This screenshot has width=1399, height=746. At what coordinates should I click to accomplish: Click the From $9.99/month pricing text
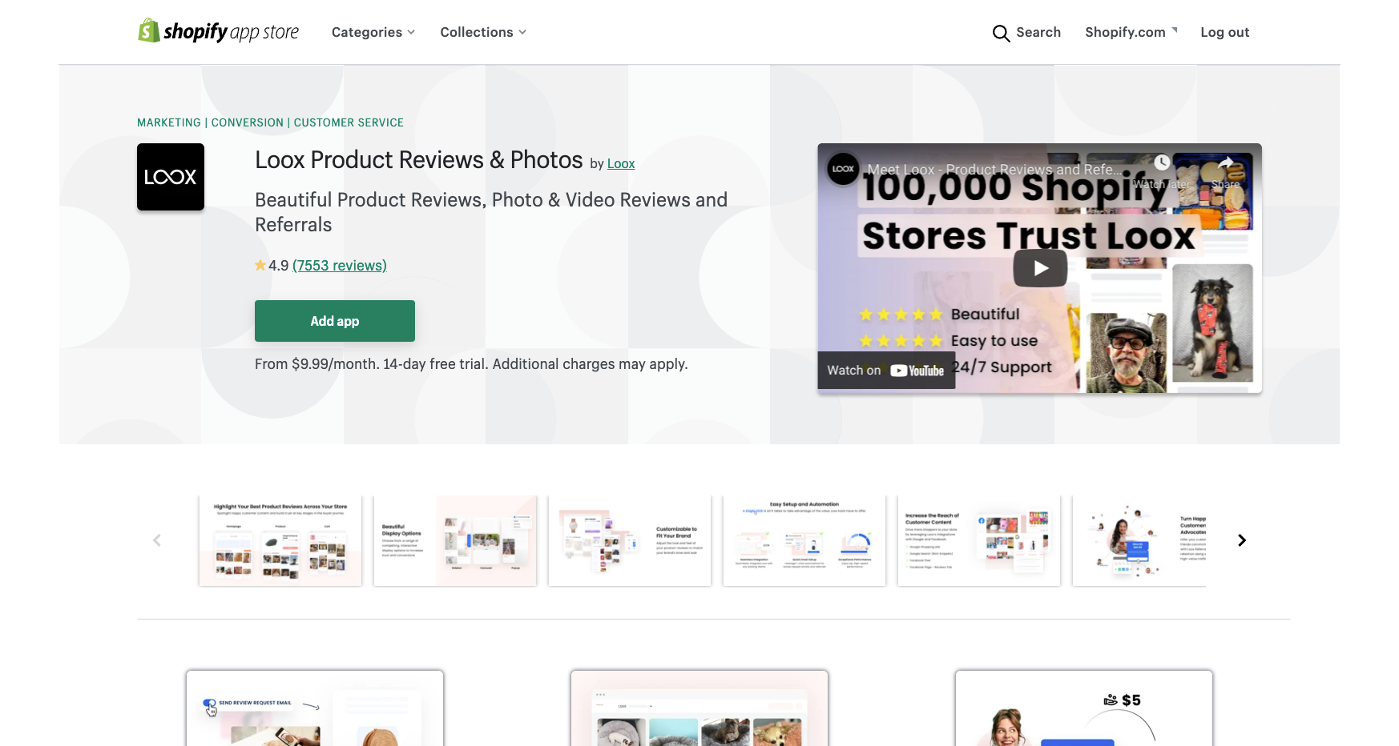pyautogui.click(x=471, y=364)
